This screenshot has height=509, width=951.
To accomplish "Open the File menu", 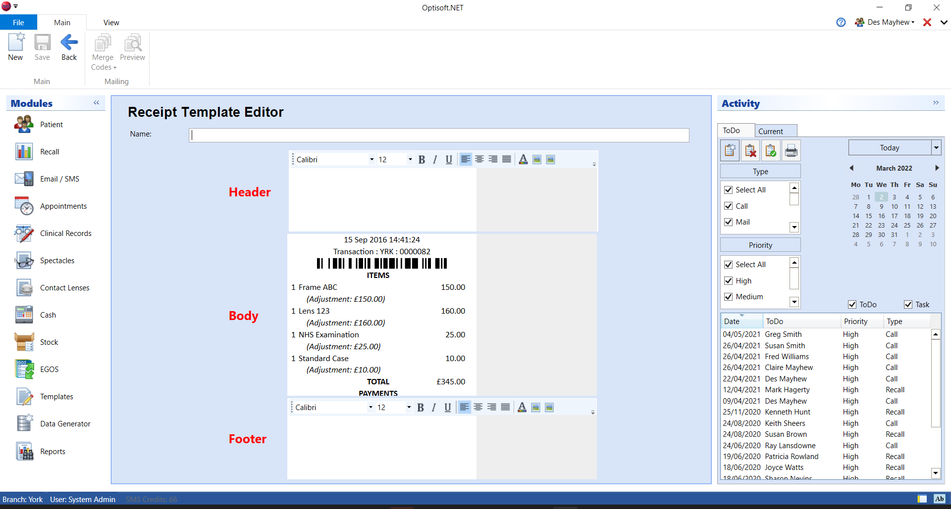I will [x=18, y=22].
